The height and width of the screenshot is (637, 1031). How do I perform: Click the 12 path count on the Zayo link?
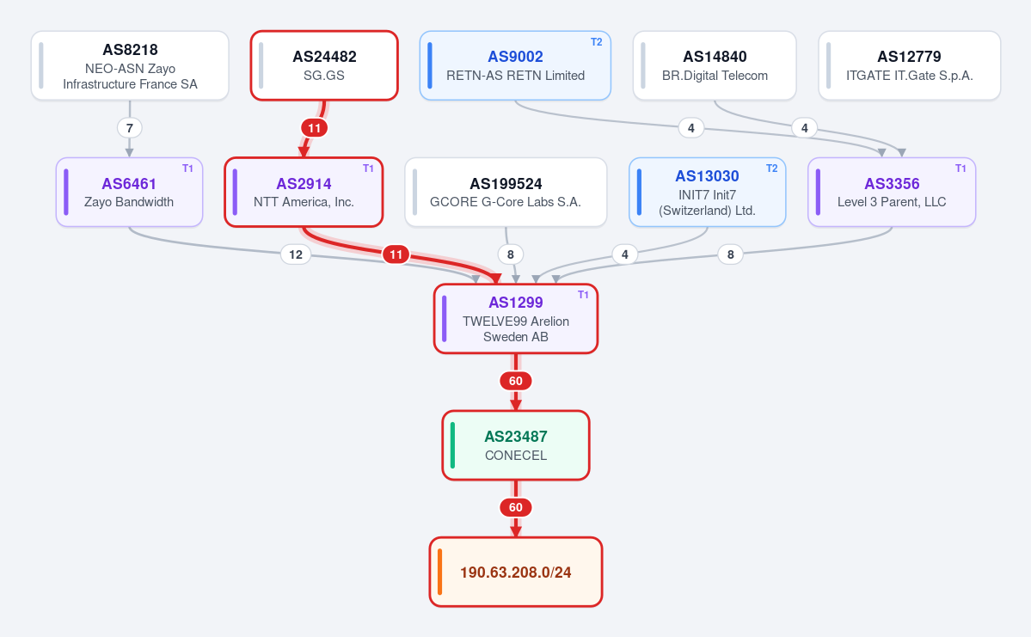pyautogui.click(x=296, y=254)
